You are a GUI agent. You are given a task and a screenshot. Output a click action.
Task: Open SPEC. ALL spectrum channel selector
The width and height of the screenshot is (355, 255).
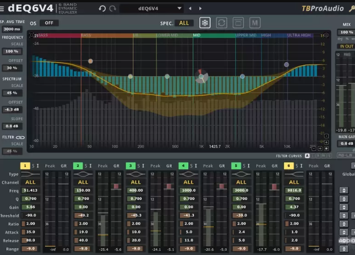184,23
